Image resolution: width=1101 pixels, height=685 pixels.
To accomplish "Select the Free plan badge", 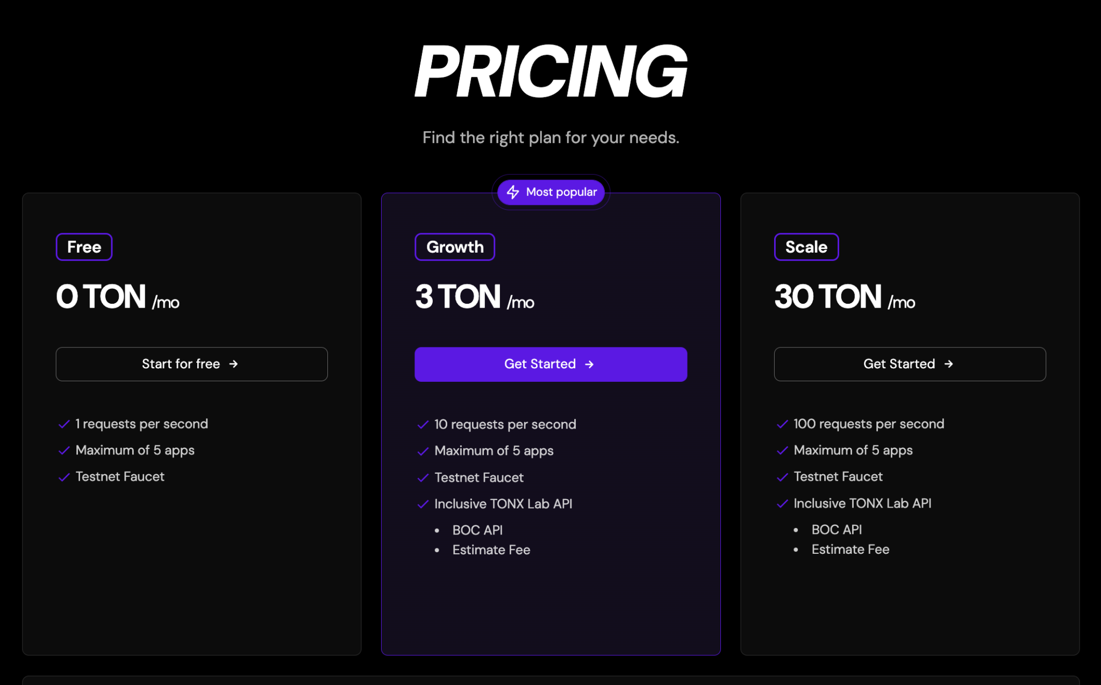I will 84,247.
